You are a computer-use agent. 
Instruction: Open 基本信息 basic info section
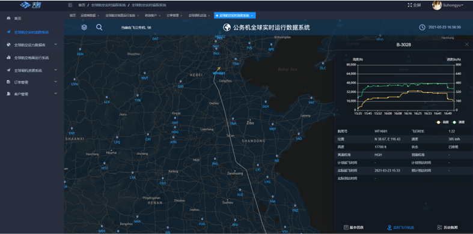[x=353, y=227]
